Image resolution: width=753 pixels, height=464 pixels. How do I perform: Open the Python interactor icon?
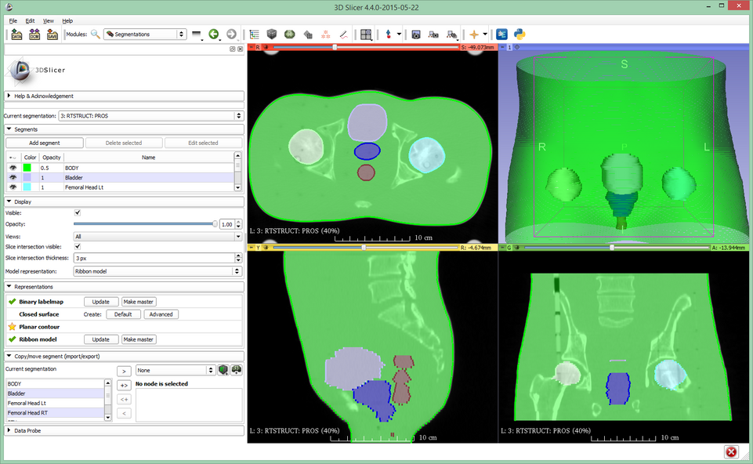pos(519,34)
